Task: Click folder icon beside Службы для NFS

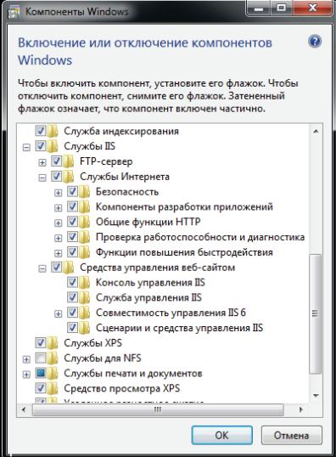Action: pyautogui.click(x=53, y=358)
